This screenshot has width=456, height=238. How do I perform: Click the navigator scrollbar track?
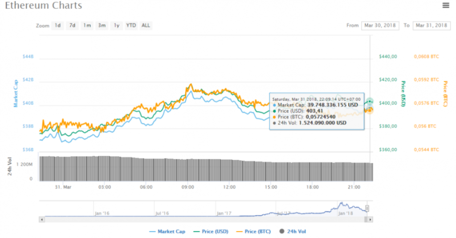coord(200,219)
